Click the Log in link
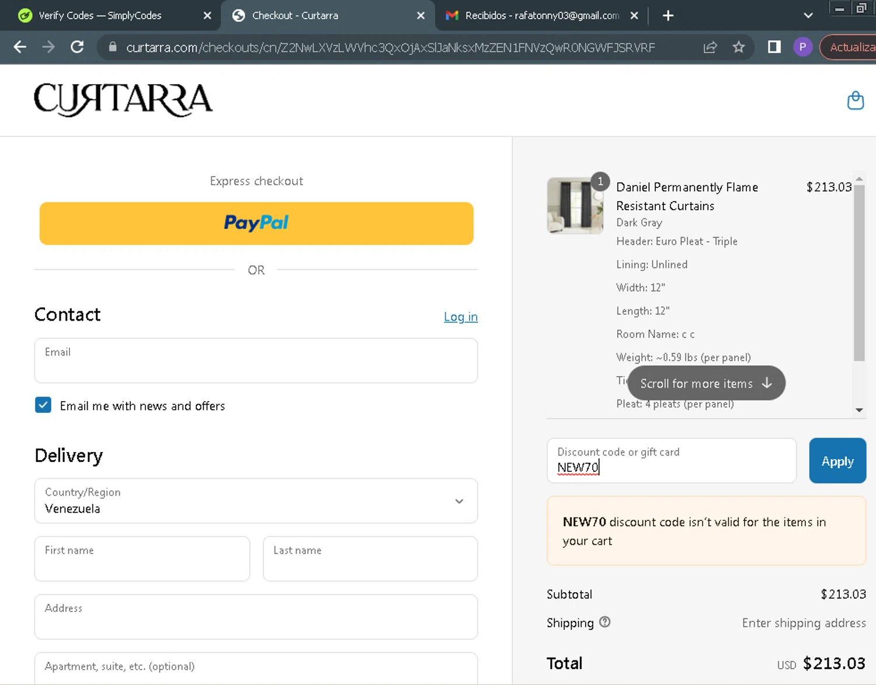 461,317
